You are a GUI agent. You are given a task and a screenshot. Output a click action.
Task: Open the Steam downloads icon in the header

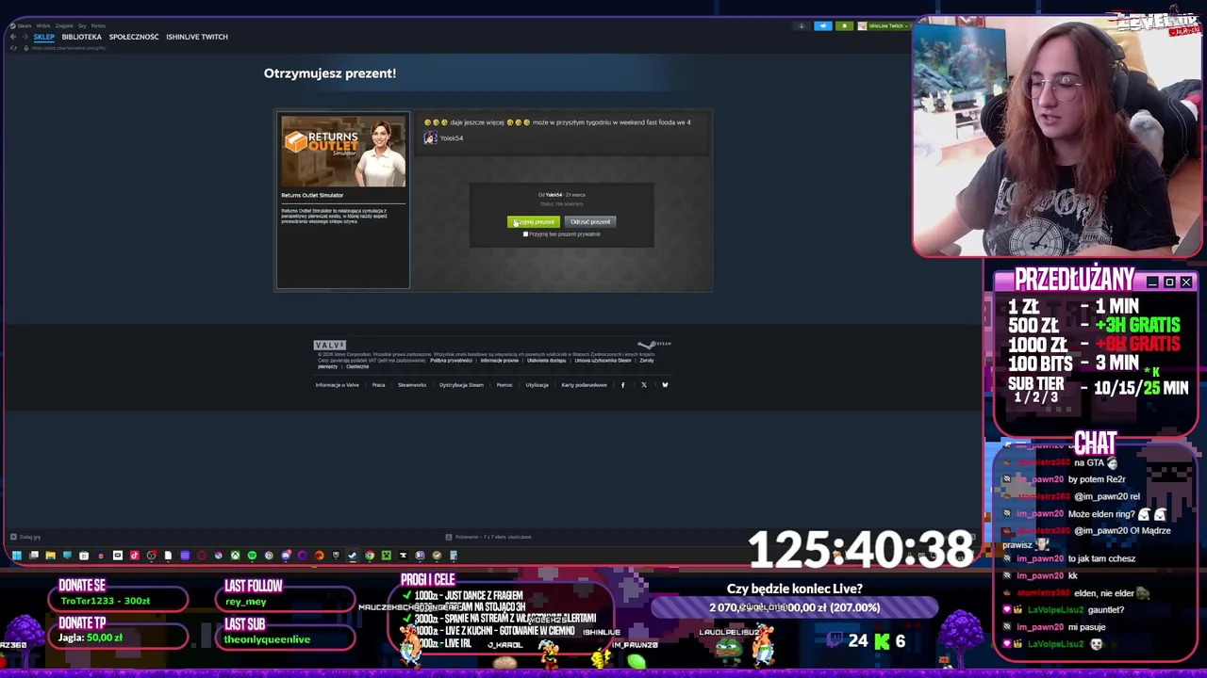coord(802,26)
